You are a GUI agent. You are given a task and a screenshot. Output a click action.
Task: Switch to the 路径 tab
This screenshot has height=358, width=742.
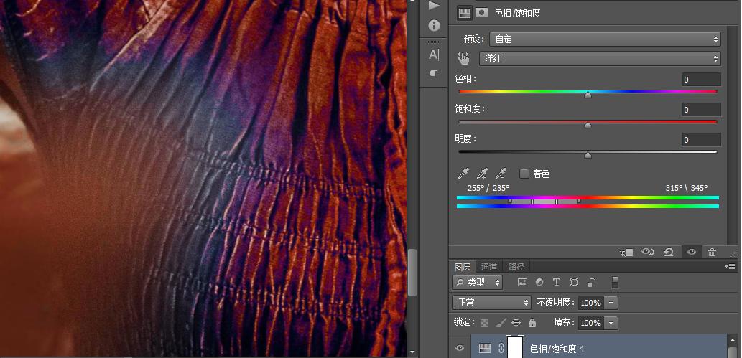pyautogui.click(x=516, y=267)
